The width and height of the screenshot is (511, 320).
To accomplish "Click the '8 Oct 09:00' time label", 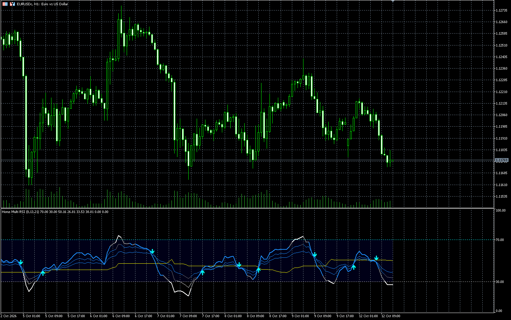I will (255, 316).
